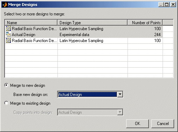Image resolution: width=178 pixels, height=132 pixels.
Task: Open the 'Copy points into design' dropdown arrow
Action: pos(120,112)
